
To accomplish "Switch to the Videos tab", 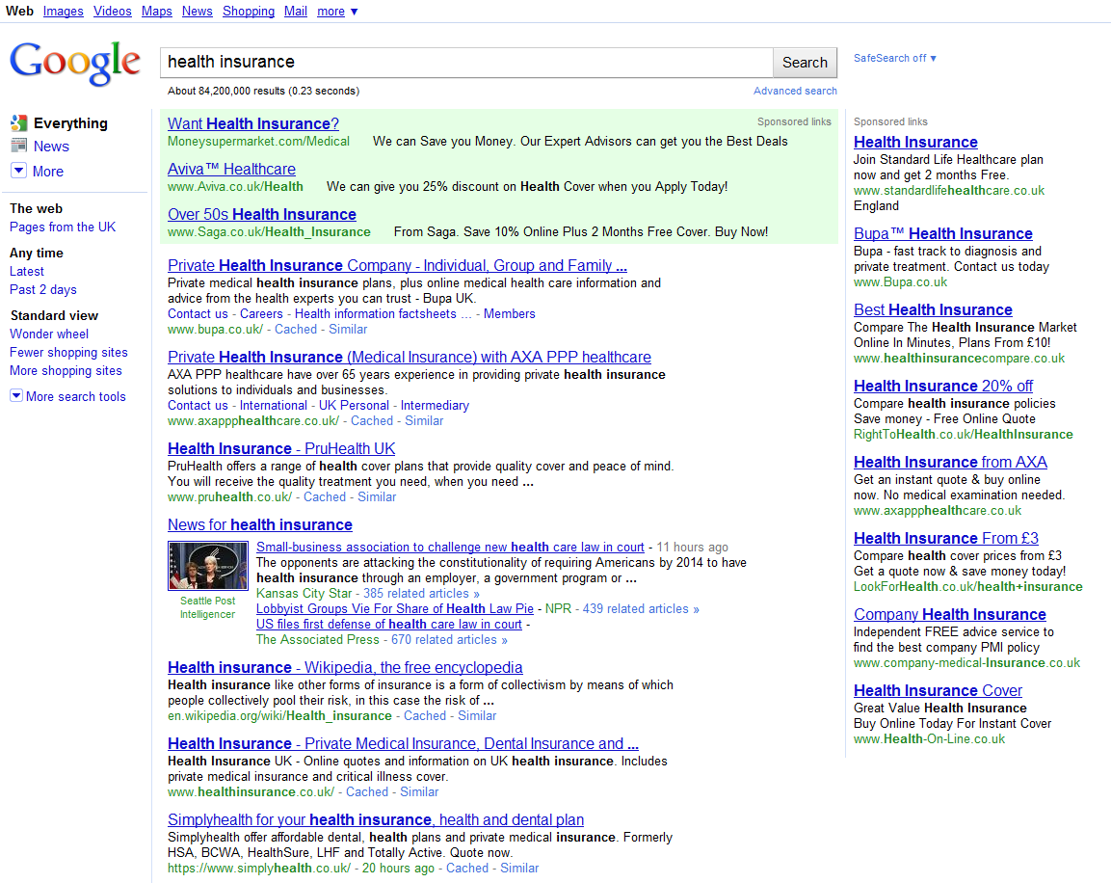I will [x=112, y=12].
